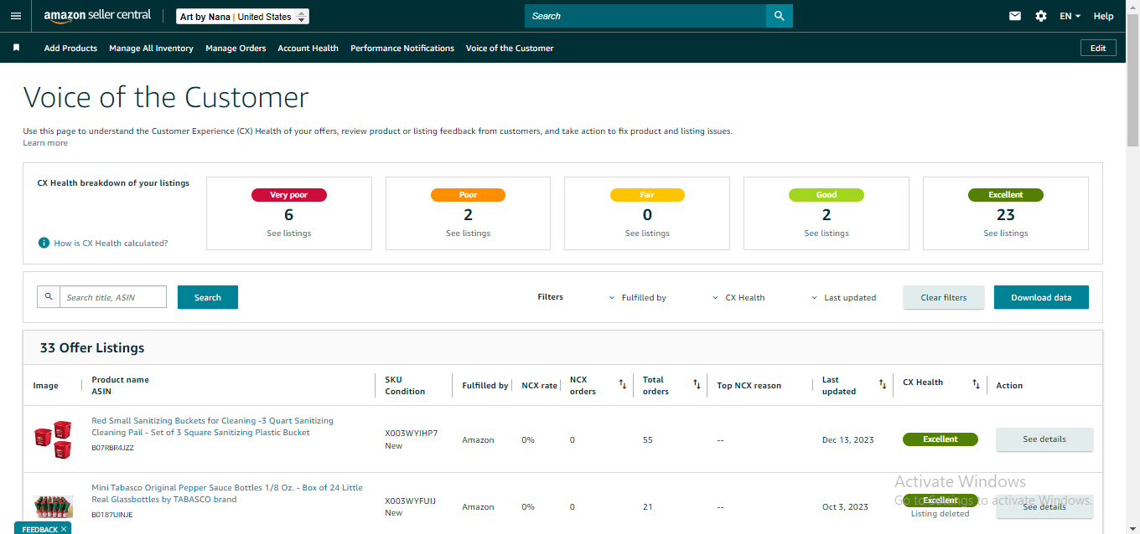This screenshot has width=1140, height=534.
Task: Click the red sanitizing buckets thumbnail
Action: click(x=53, y=439)
